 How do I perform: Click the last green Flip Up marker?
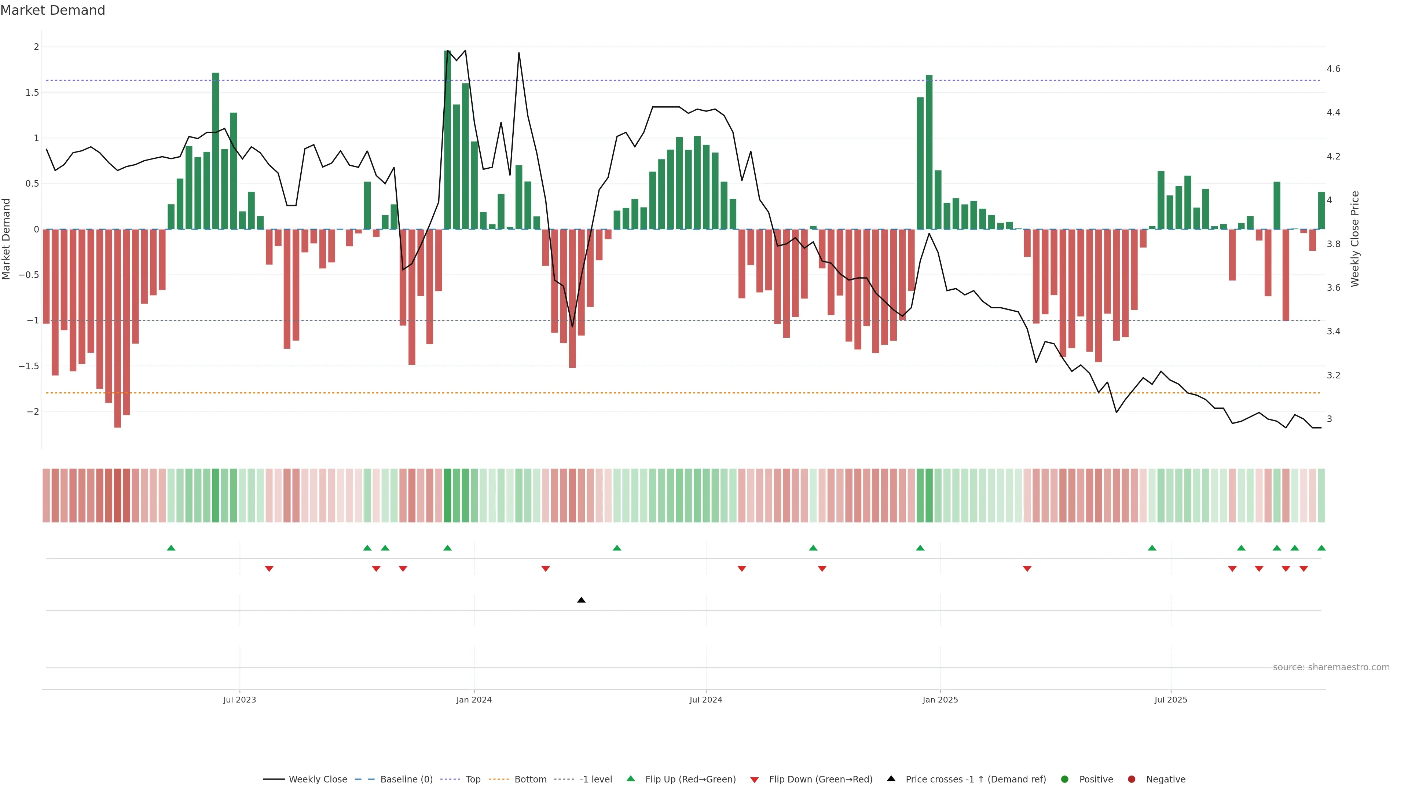click(x=1321, y=548)
